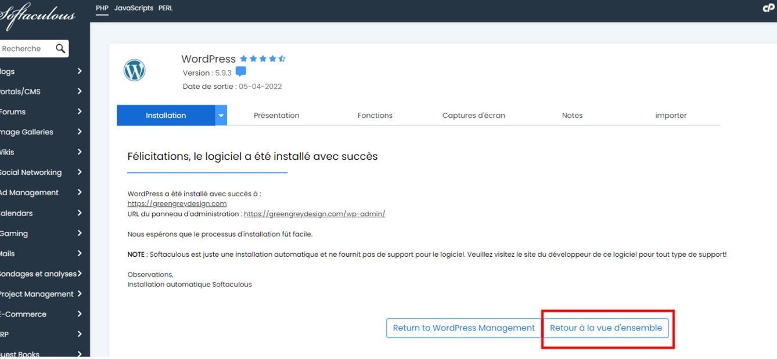Click the Date de sortie text
Viewport: 777px width, 359px height.
[232, 87]
